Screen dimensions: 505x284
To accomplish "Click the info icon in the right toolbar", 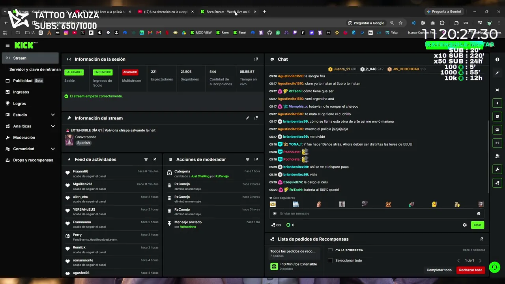I will pos(497,60).
